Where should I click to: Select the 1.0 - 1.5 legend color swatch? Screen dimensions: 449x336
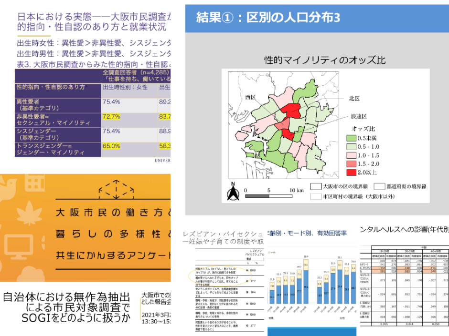coord(352,155)
